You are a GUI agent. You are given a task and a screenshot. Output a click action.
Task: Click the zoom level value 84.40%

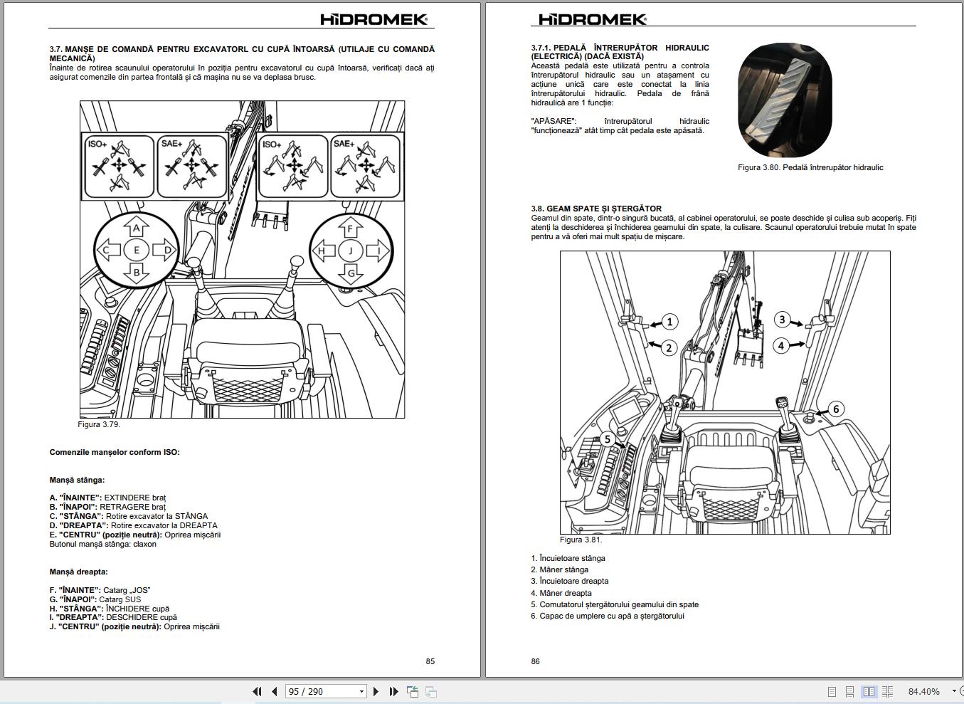coord(923,691)
